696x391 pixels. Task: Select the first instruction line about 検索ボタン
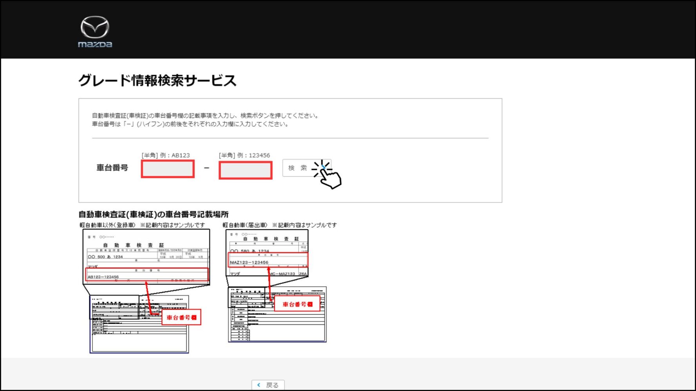click(x=206, y=116)
